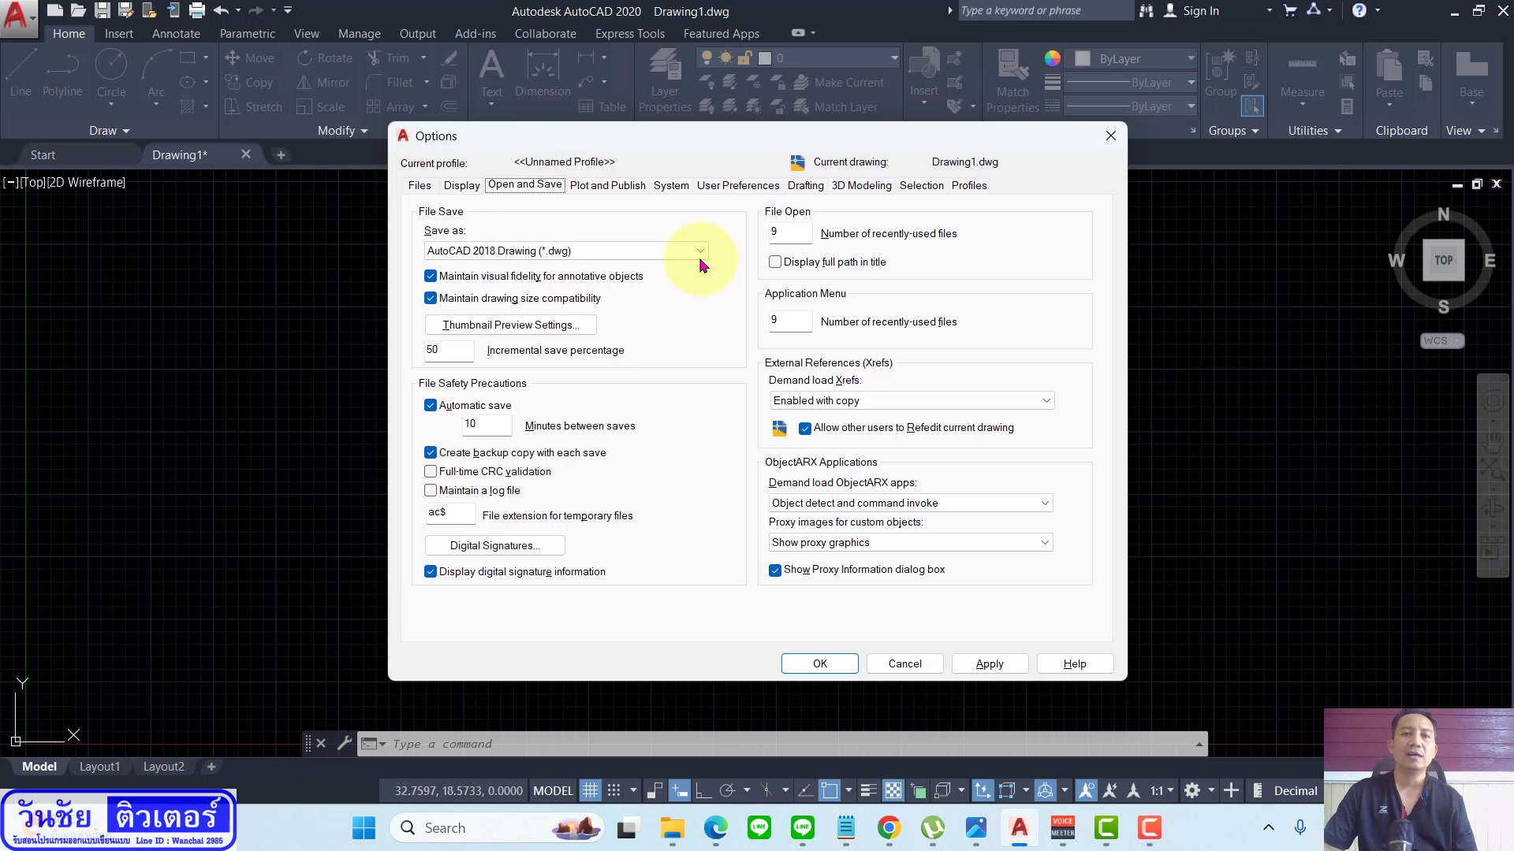1514x851 pixels.
Task: Open the Demand load Xrefs dropdown
Action: point(912,400)
